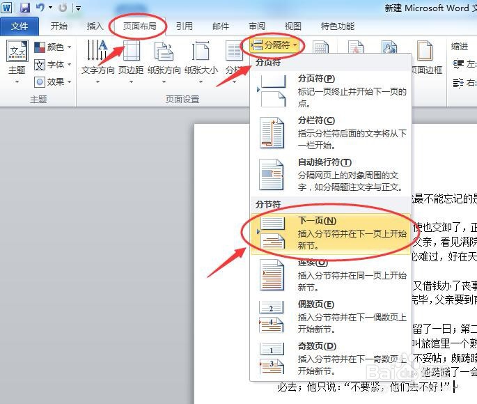Click the Word application icon in title bar
This screenshot has height=404, width=477.
[6, 8]
